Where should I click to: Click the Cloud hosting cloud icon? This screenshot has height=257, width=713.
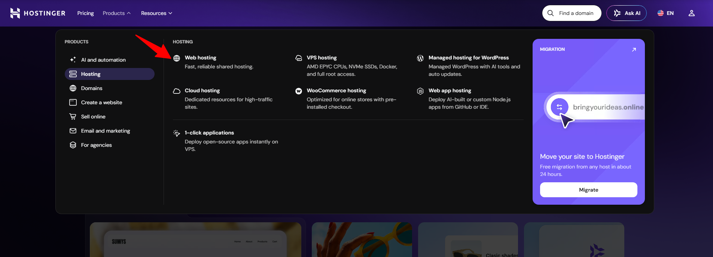click(x=177, y=91)
